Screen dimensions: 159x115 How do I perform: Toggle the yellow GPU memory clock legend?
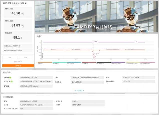[x=133, y=62]
